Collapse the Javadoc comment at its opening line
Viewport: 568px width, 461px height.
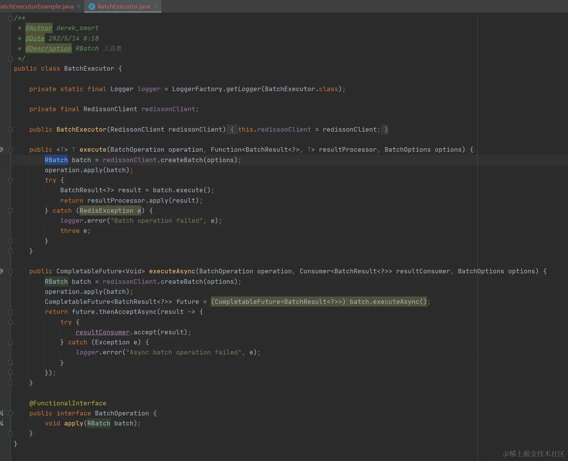(x=10, y=18)
